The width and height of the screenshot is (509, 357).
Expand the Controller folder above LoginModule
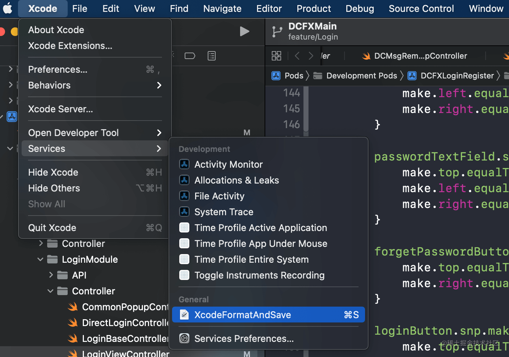[41, 244]
